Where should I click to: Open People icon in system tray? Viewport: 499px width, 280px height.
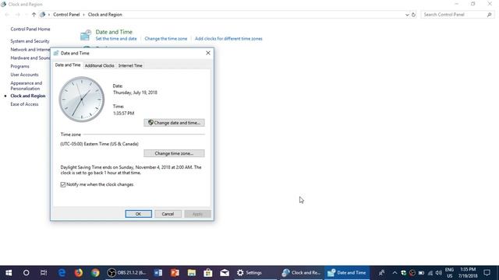coord(381,273)
